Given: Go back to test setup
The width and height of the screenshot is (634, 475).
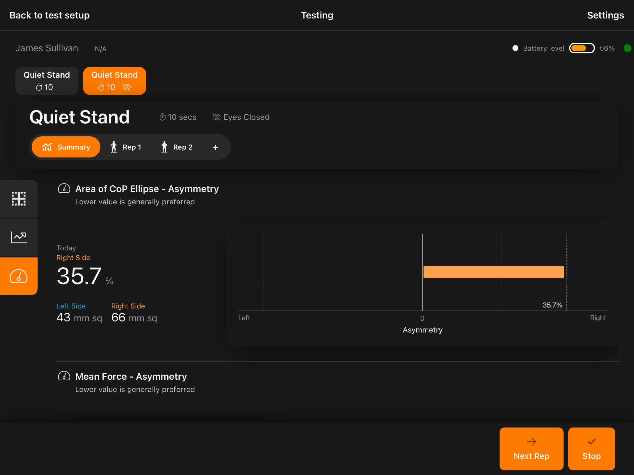Looking at the screenshot, I should click(49, 15).
